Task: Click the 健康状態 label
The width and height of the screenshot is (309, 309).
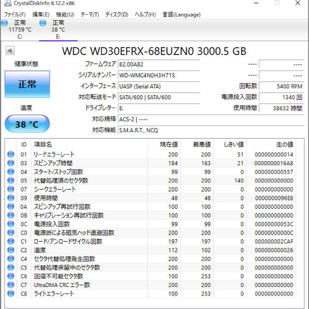Action: [26, 64]
